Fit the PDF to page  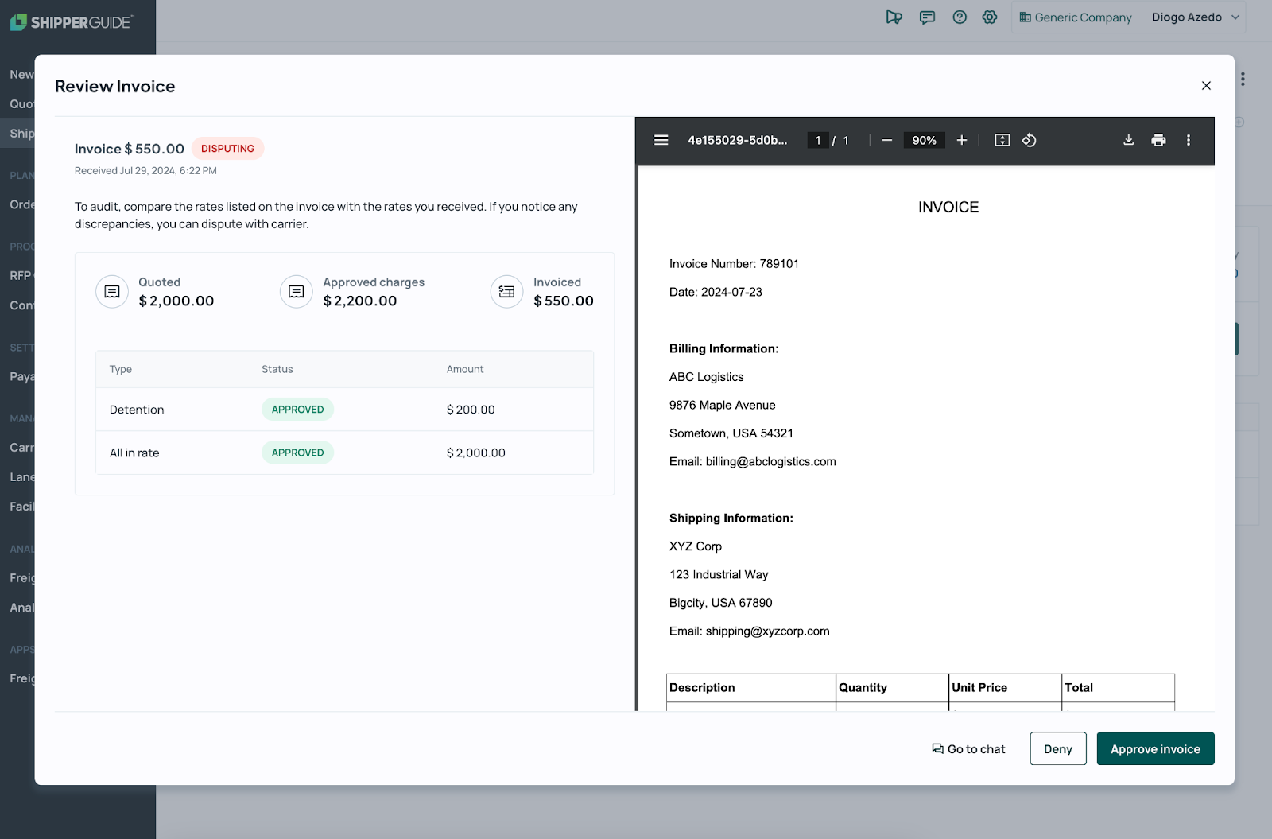point(1002,140)
